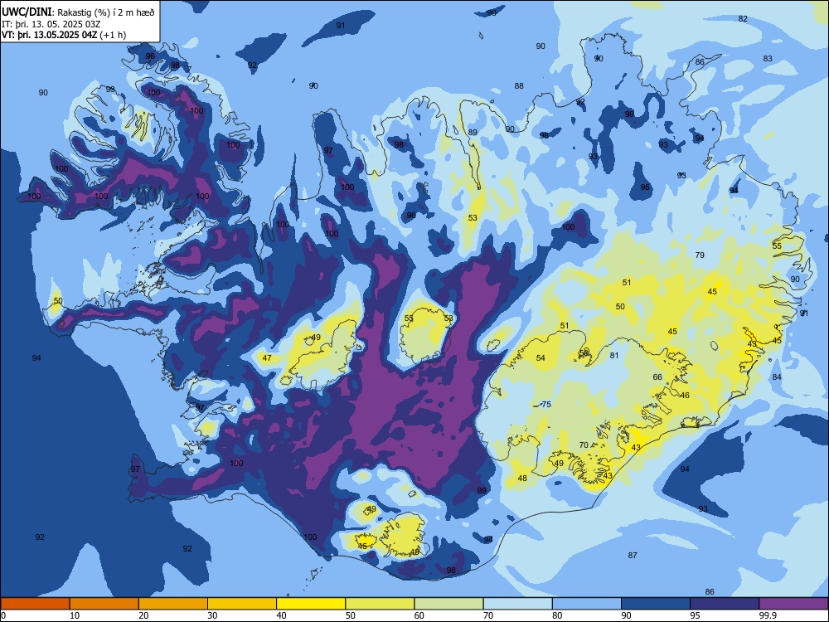Viewport: 829px width, 622px height.
Task: Click the '10' legend tick label
Action: pos(75,615)
